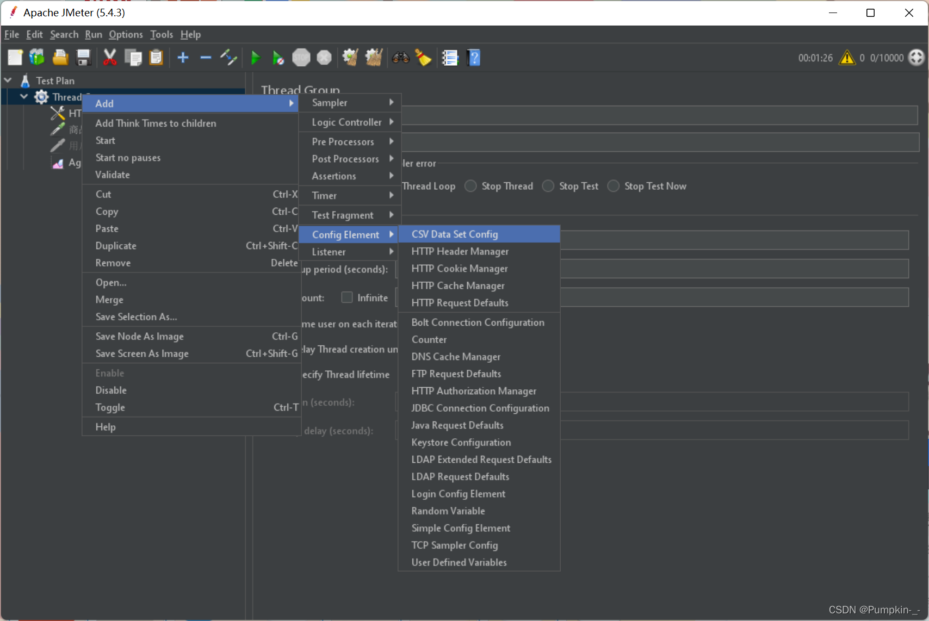Select User Defined Variables entry
This screenshot has width=929, height=621.
tap(479, 562)
